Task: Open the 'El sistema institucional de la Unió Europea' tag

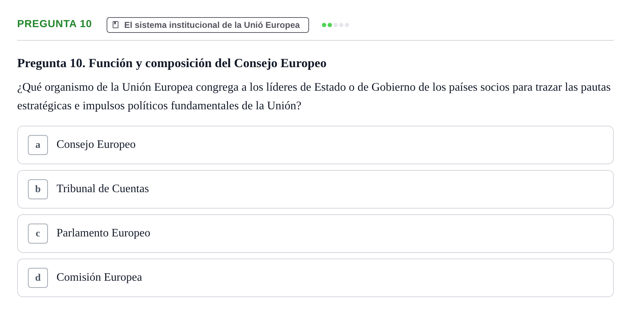Action: pos(208,25)
